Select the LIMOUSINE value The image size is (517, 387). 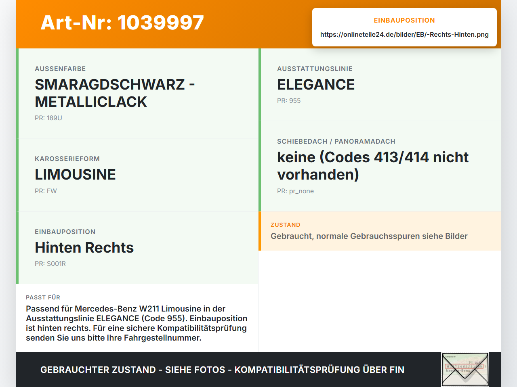tap(75, 174)
